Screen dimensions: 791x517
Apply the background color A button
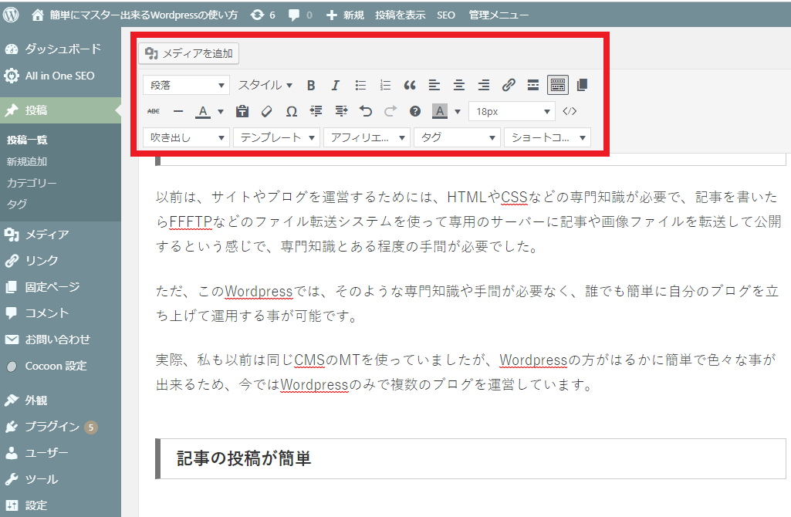pos(440,111)
